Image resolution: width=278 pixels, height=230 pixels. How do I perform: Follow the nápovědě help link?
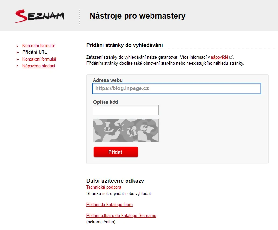point(220,57)
